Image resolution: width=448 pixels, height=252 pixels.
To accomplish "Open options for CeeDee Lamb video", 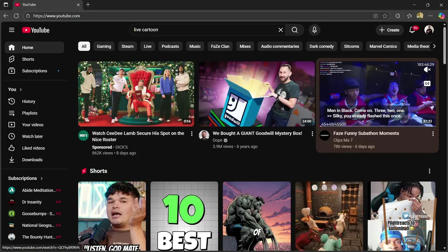I will [191, 134].
